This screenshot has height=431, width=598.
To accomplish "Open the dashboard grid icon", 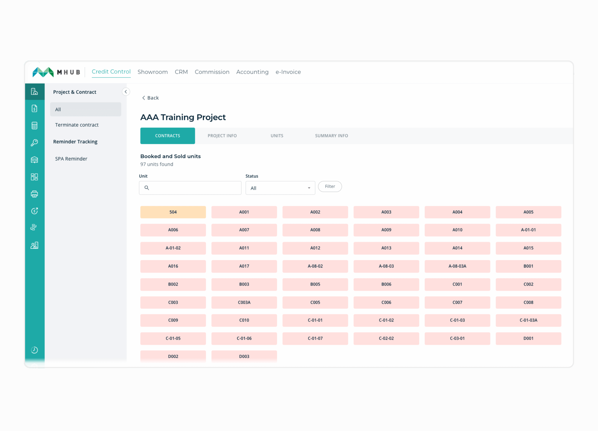I will point(34,177).
